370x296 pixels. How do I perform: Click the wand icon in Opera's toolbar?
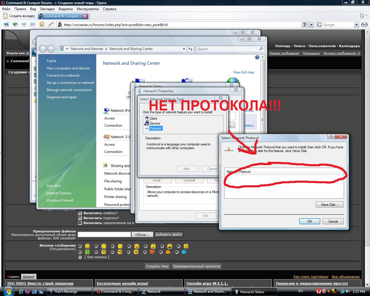(51, 25)
